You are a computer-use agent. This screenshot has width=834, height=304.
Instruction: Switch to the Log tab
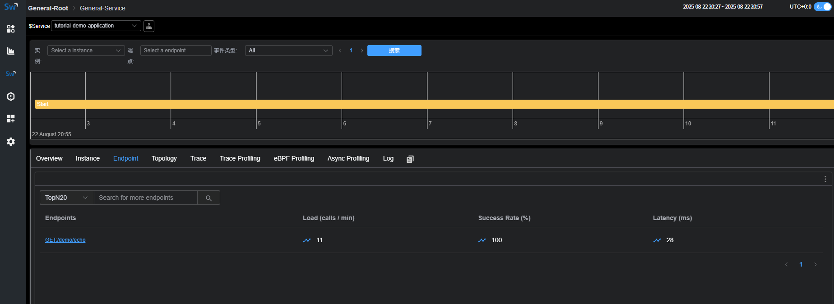pyautogui.click(x=388, y=158)
